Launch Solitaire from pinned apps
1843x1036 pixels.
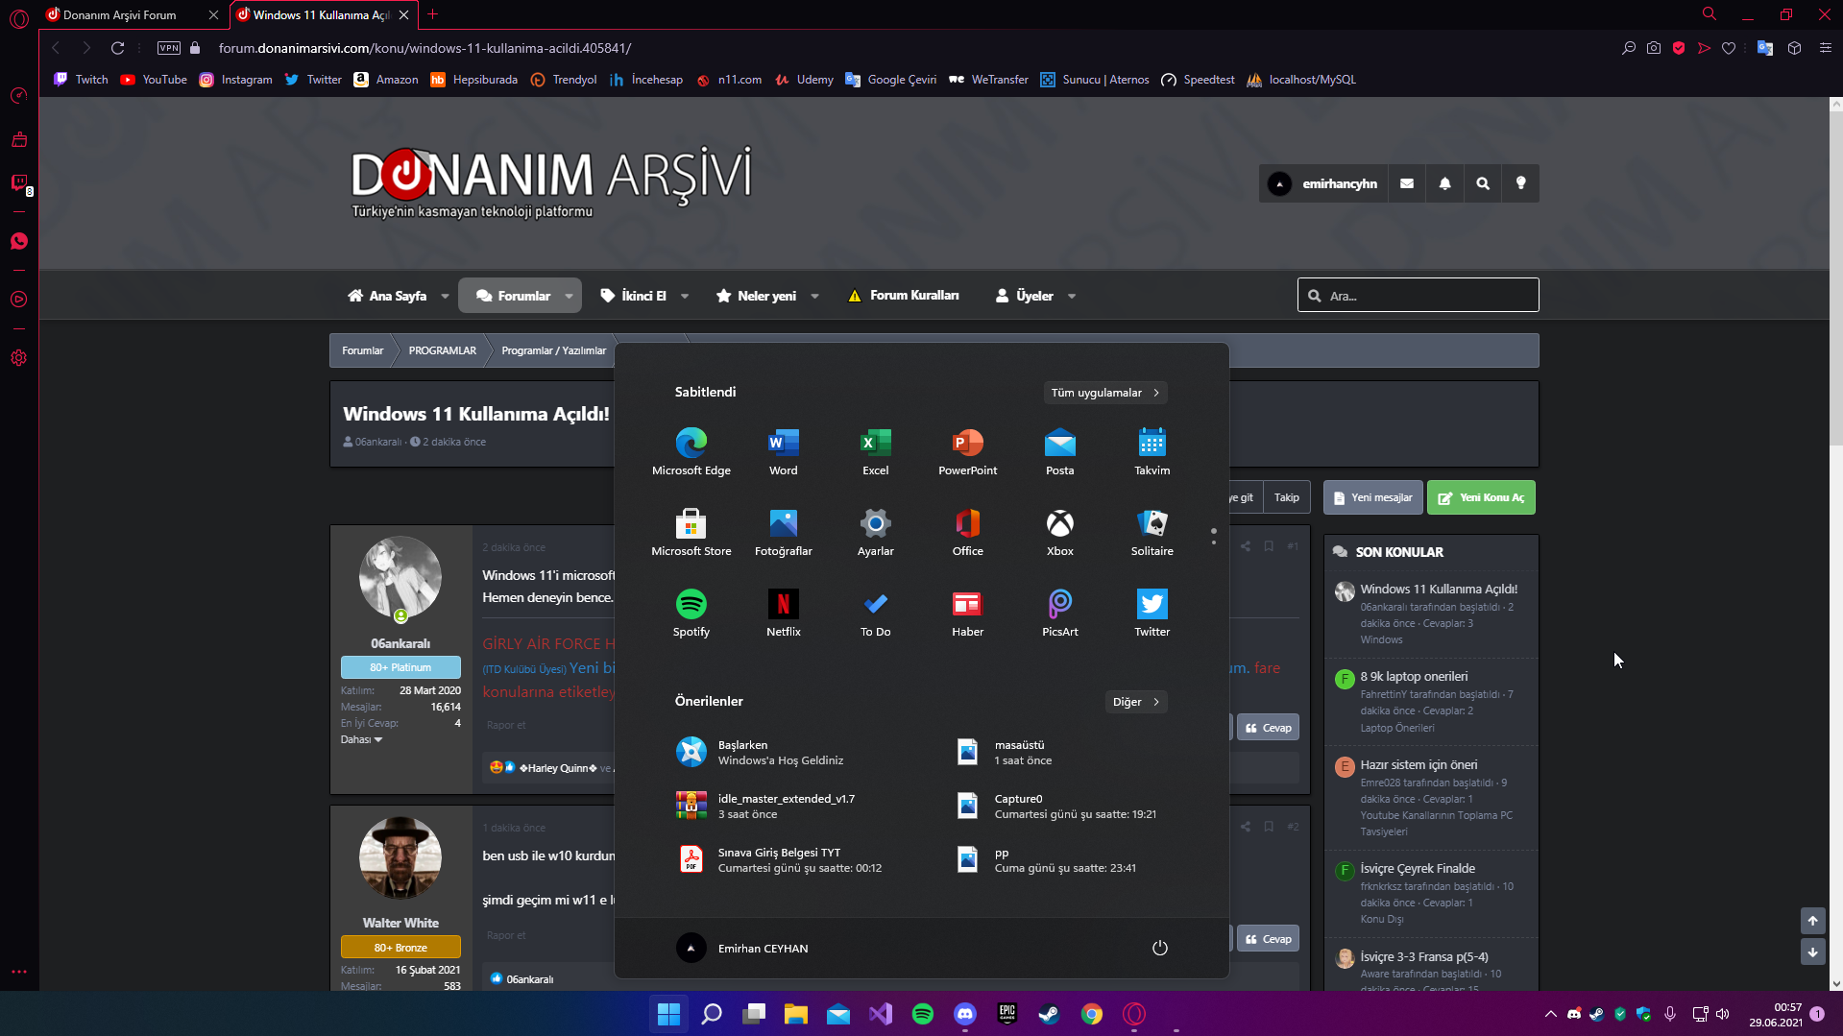(1152, 532)
